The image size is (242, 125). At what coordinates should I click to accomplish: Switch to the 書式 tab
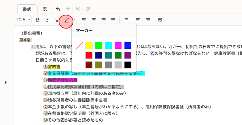point(27,9)
